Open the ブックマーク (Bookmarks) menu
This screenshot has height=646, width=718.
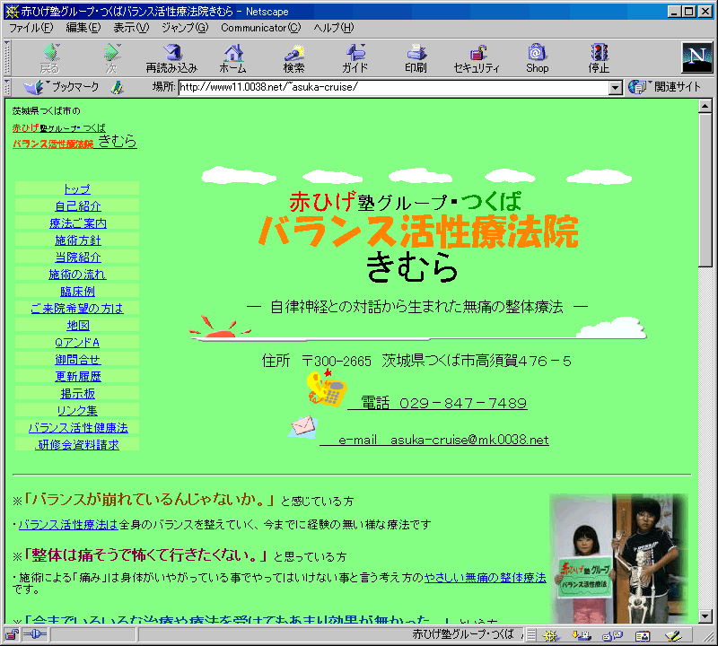point(61,87)
